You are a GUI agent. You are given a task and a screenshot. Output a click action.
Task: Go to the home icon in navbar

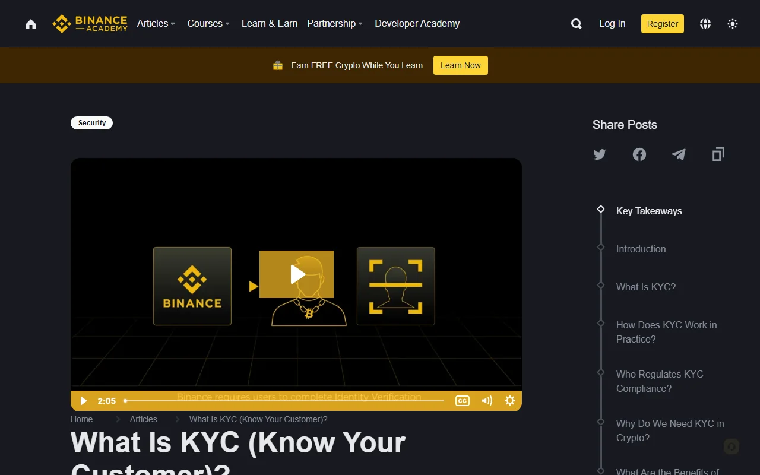[x=31, y=24]
